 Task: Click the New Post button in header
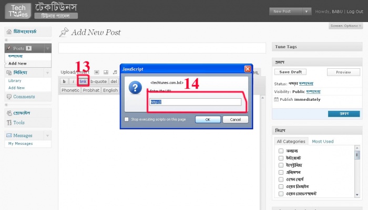pos(286,11)
